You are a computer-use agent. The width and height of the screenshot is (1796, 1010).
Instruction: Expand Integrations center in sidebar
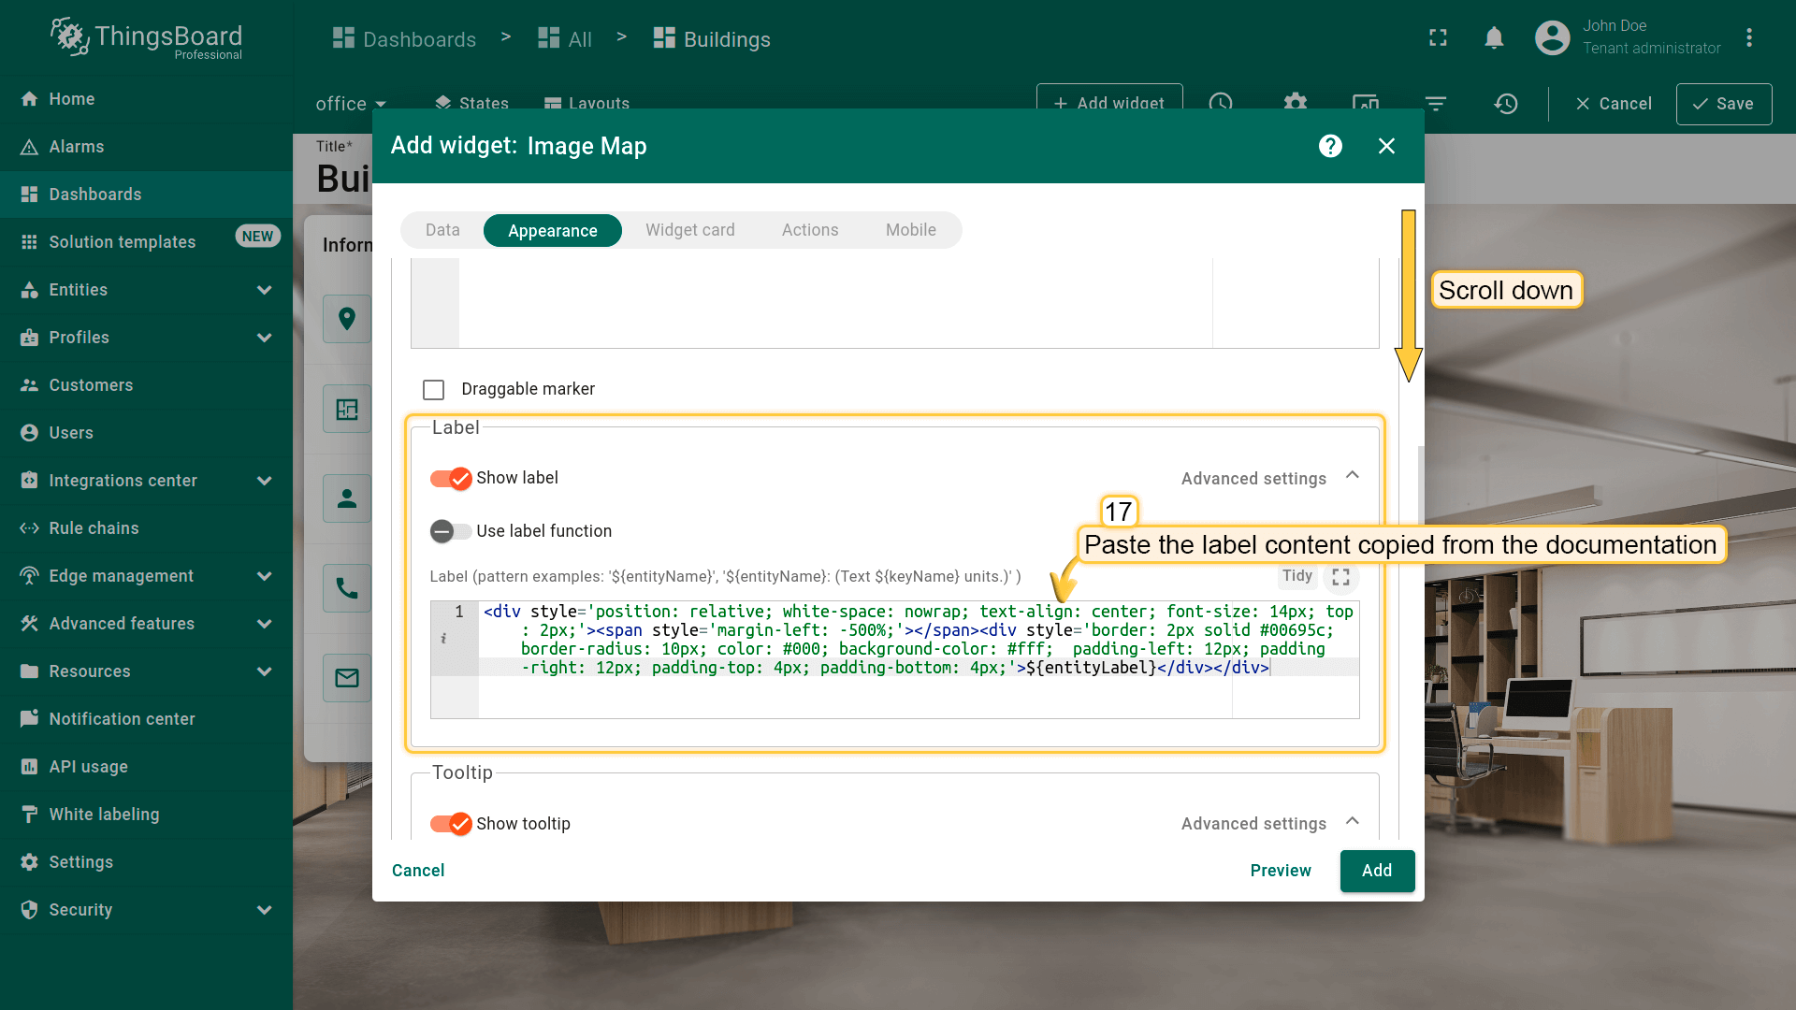point(265,481)
